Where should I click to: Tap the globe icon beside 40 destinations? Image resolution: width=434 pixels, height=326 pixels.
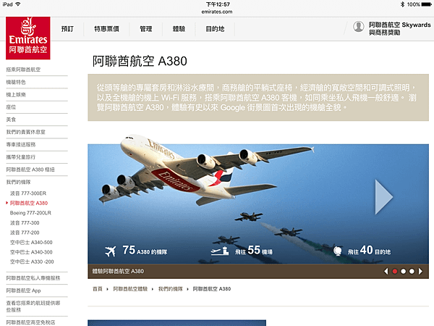[x=337, y=251]
